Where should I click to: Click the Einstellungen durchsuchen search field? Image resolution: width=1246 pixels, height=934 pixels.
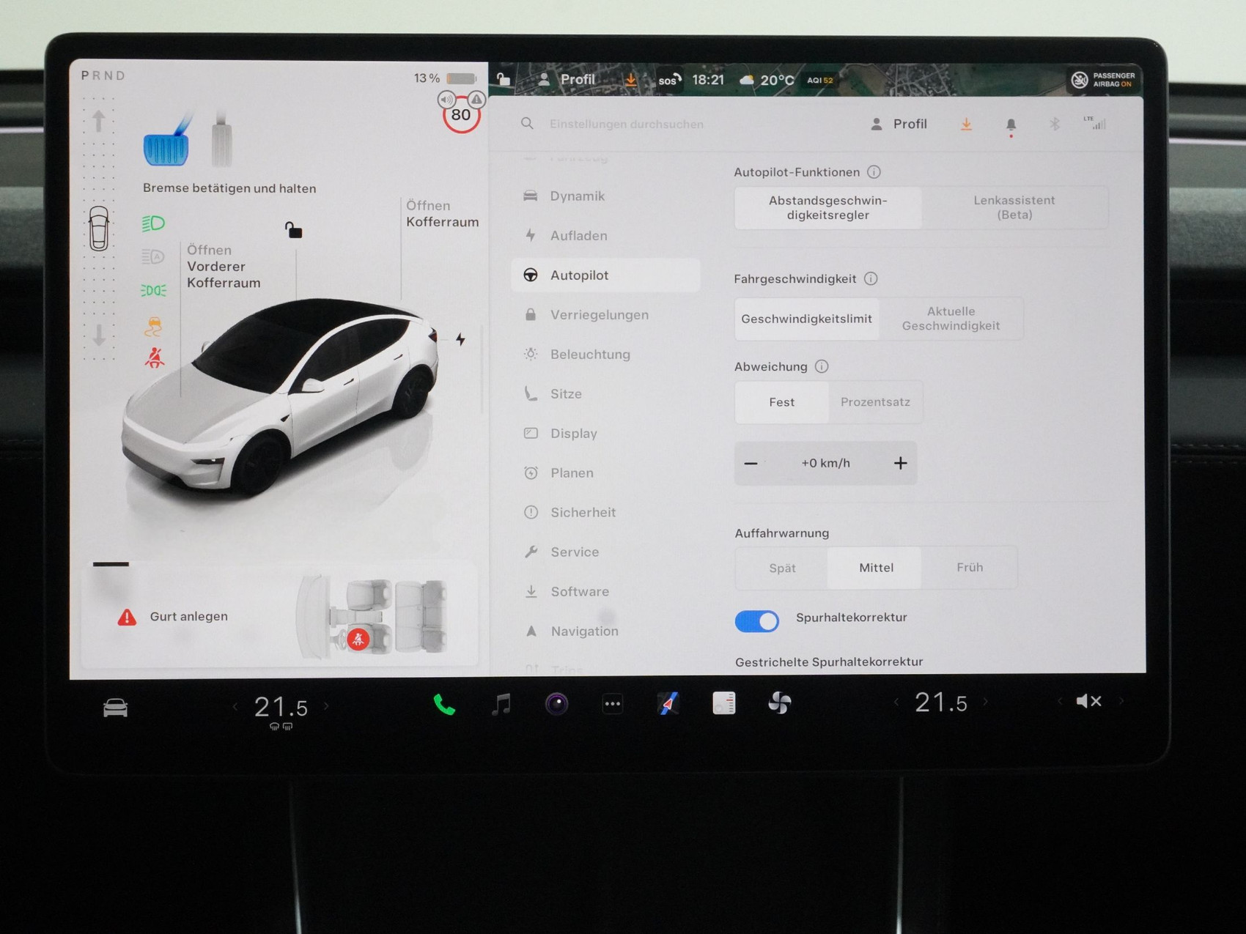(627, 124)
